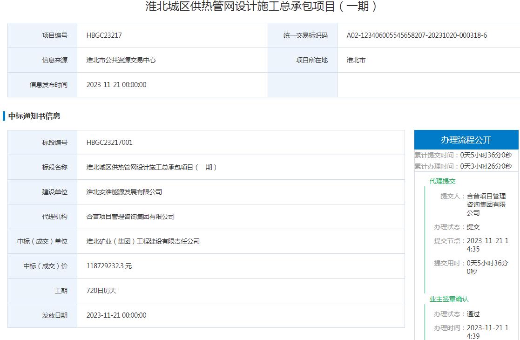This screenshot has width=520, height=340.
Task: Click the submit status value 提交
Action: [473, 227]
